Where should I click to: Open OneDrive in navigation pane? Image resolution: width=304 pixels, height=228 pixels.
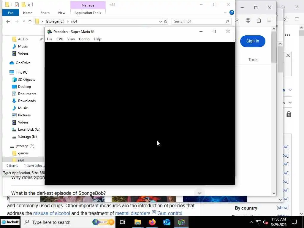click(23, 63)
